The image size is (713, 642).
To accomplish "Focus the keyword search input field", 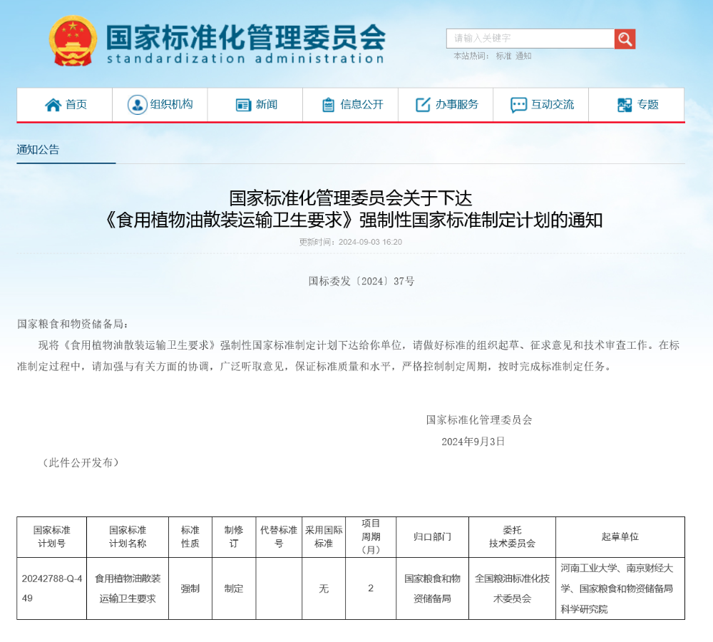I will click(x=530, y=39).
